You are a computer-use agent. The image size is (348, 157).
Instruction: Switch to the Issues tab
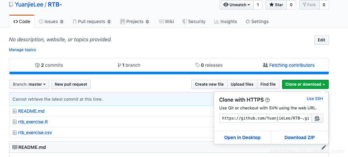51,21
